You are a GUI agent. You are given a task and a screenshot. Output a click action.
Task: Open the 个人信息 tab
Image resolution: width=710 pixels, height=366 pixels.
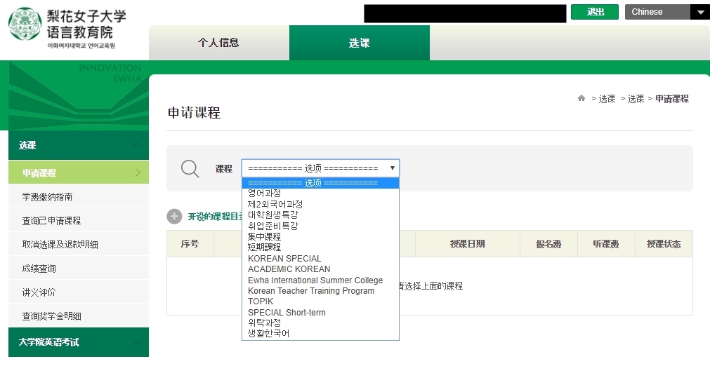219,43
